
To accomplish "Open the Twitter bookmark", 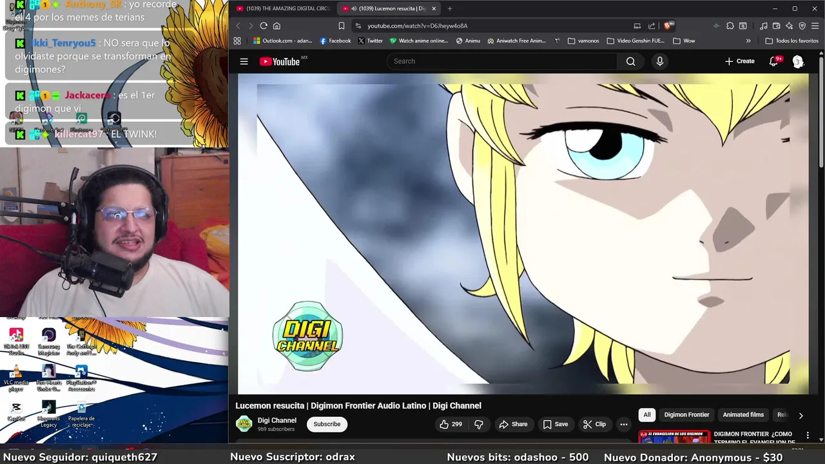I will [x=371, y=41].
